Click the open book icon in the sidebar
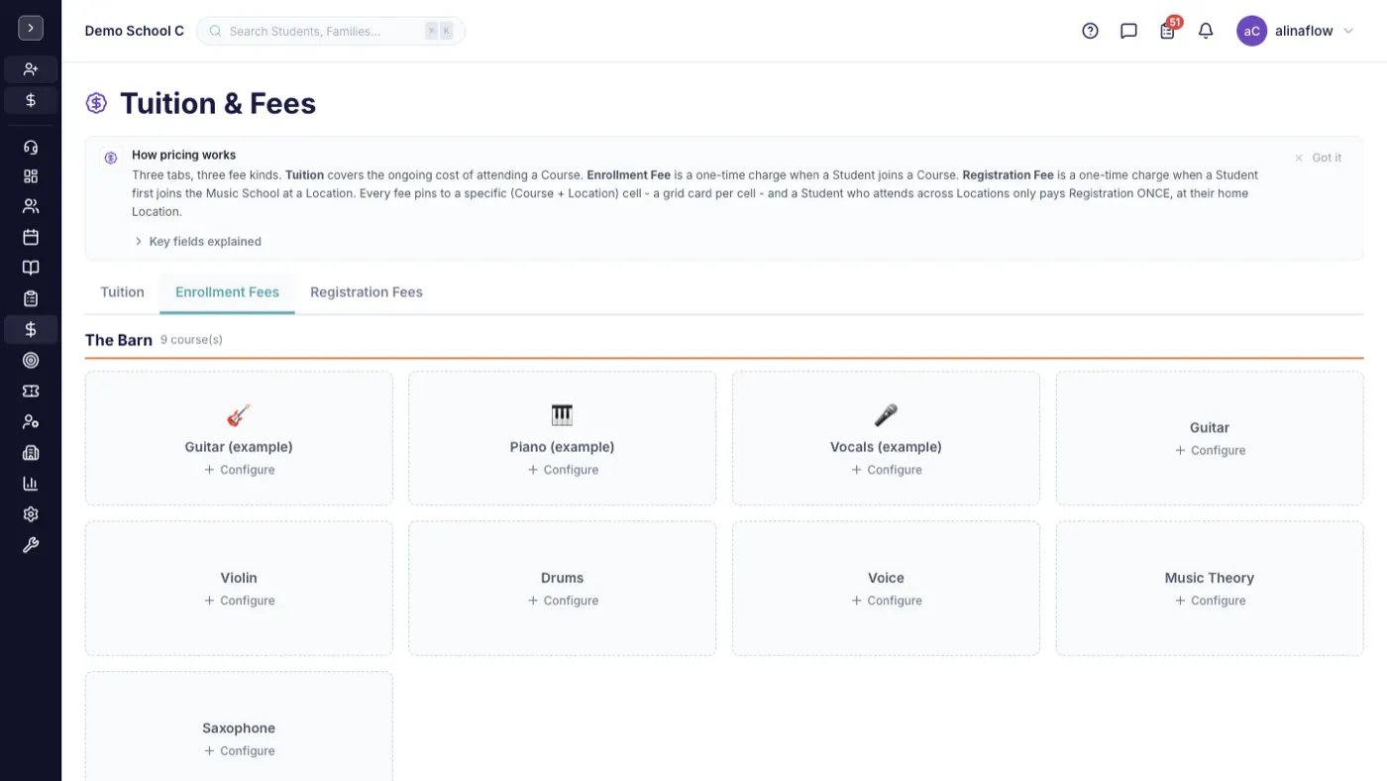The height and width of the screenshot is (781, 1387). [31, 268]
